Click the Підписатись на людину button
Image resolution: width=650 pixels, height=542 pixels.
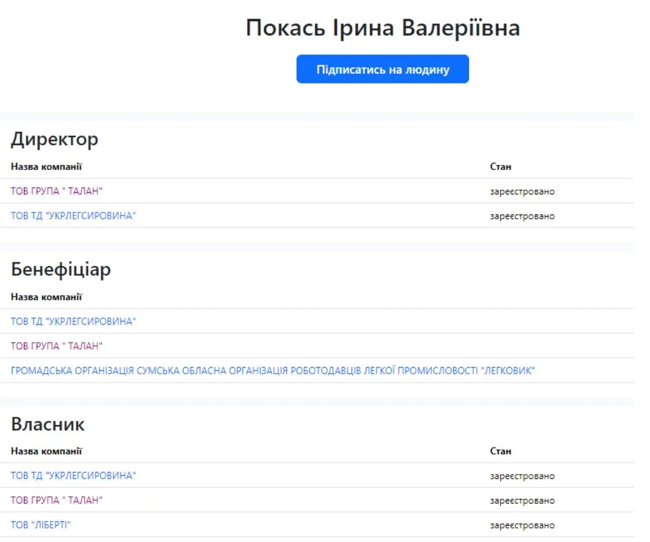coord(382,69)
